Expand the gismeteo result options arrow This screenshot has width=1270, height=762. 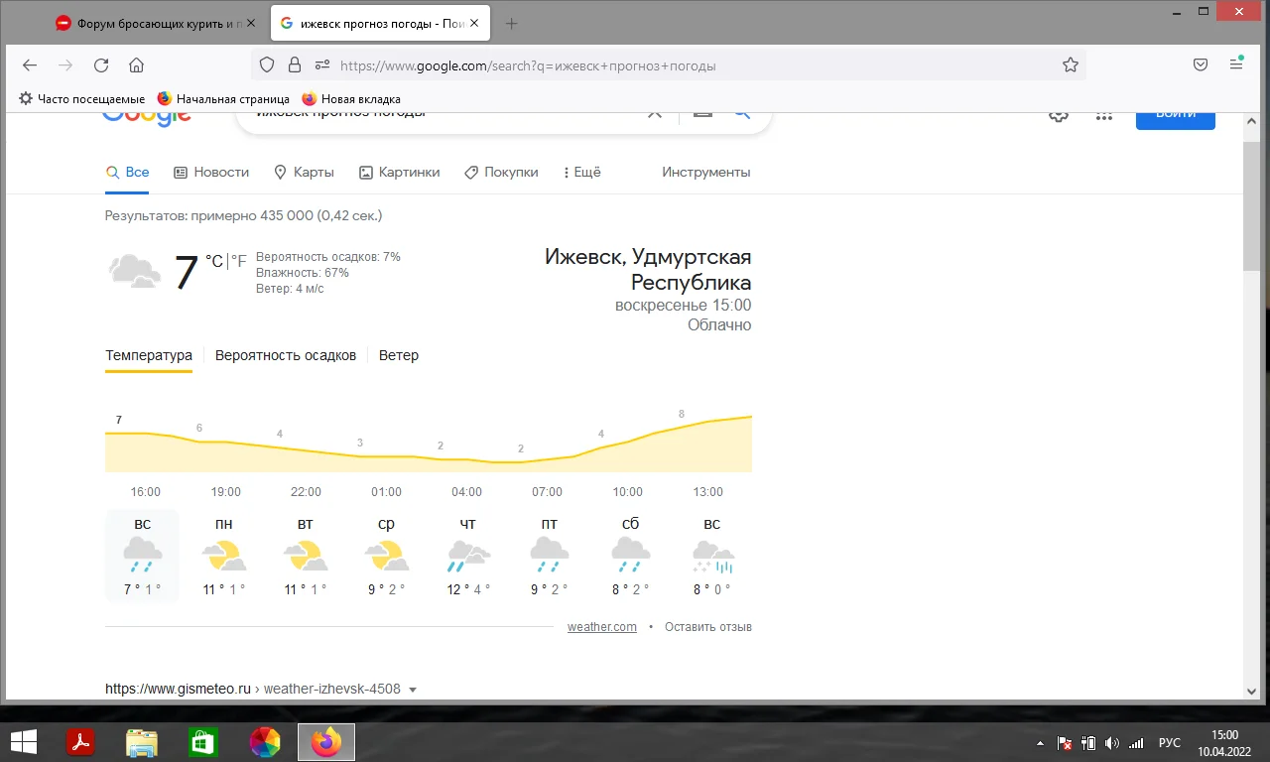tap(413, 690)
